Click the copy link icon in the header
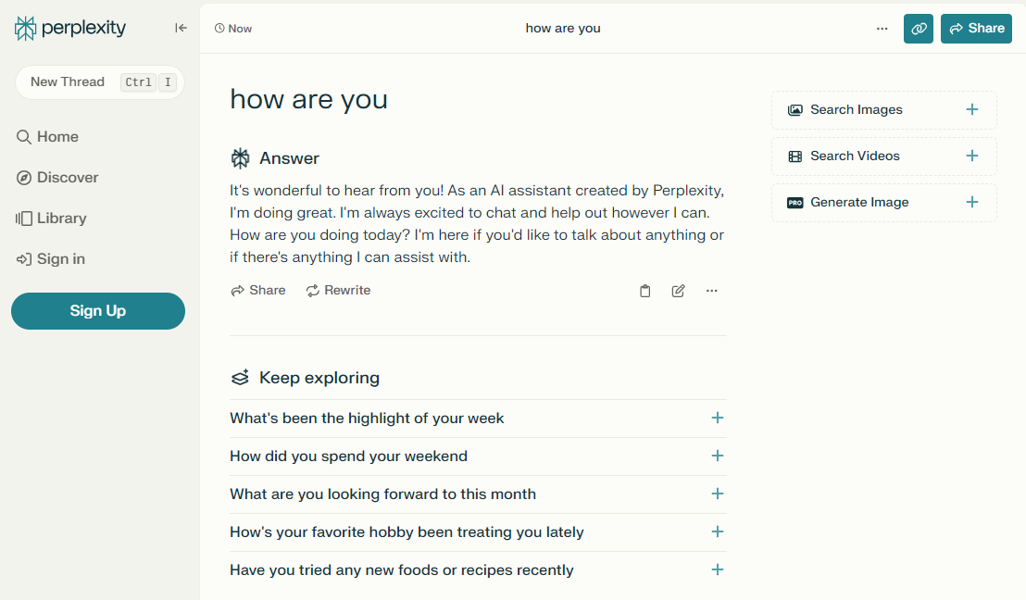Image resolution: width=1026 pixels, height=600 pixels. (x=918, y=29)
